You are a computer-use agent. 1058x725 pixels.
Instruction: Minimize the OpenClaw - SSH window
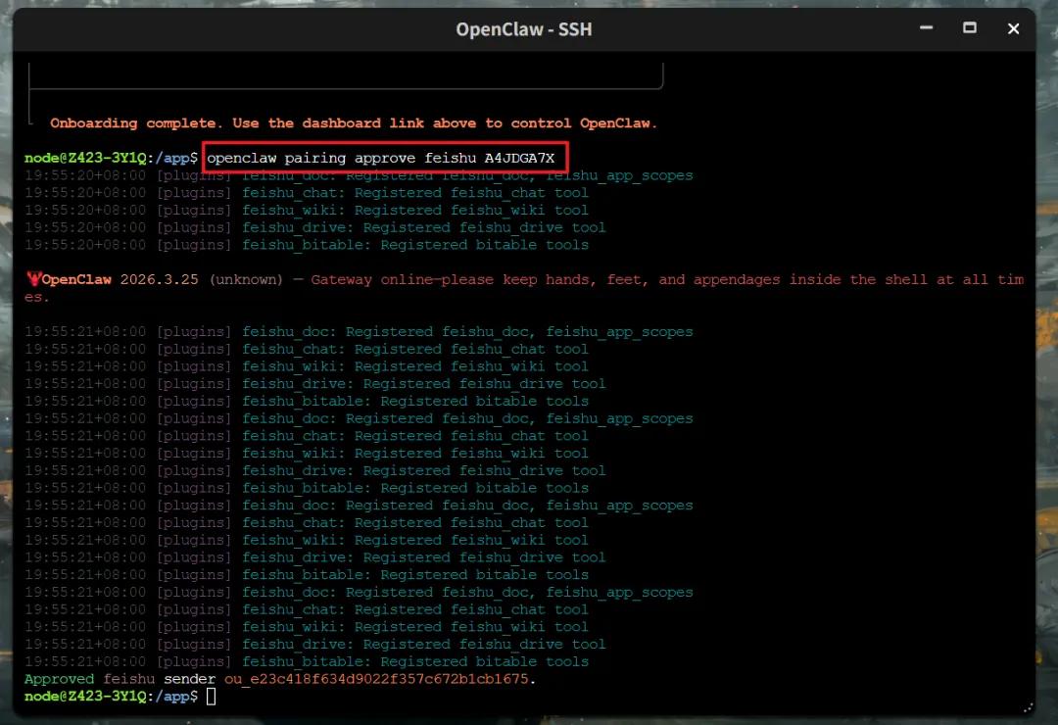coord(926,28)
